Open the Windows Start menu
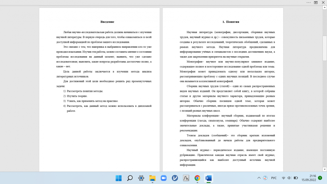The height and width of the screenshot is (184, 327). 118,178
